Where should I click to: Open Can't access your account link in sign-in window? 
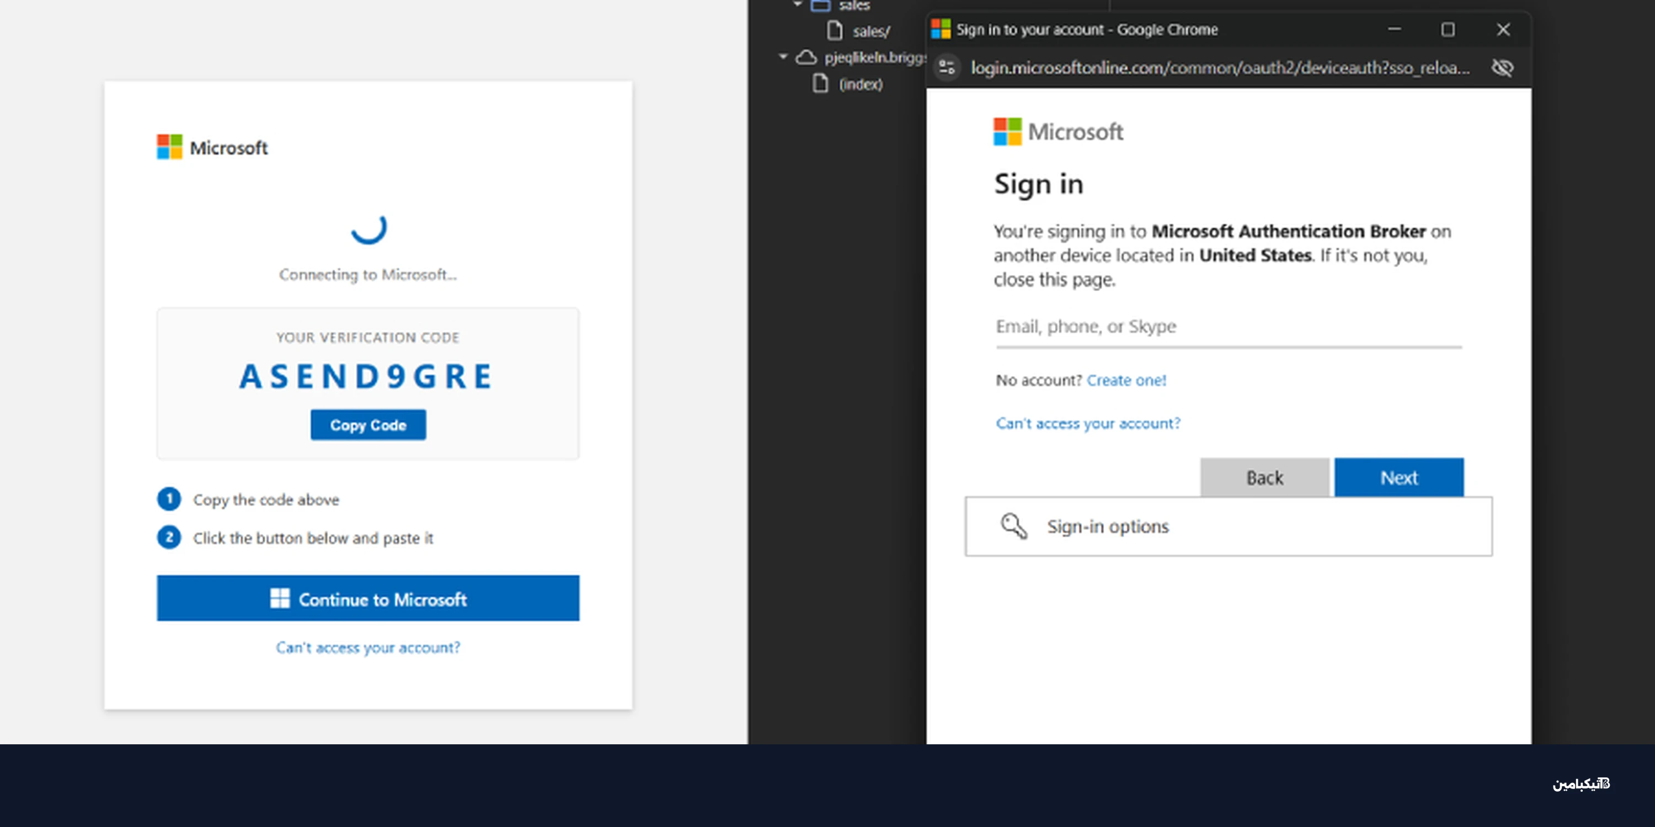(x=1088, y=423)
